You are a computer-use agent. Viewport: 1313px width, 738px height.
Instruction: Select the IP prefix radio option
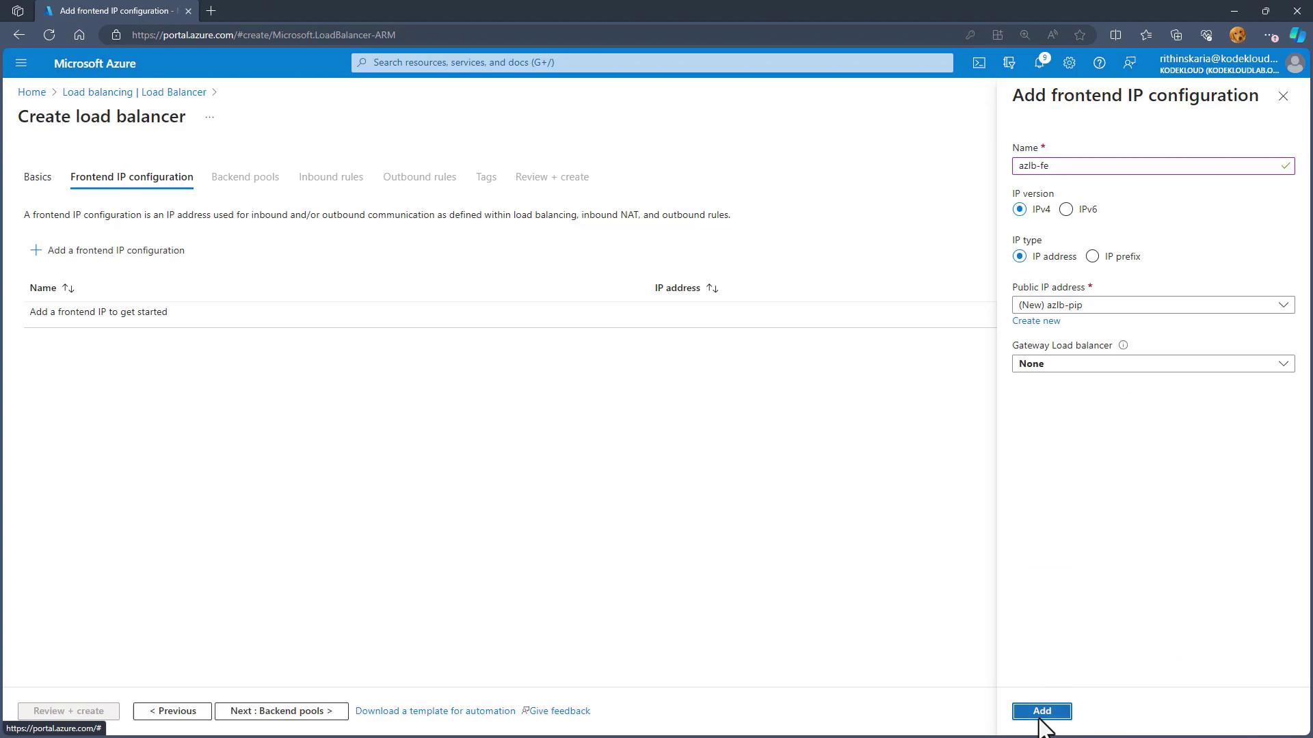tap(1092, 256)
